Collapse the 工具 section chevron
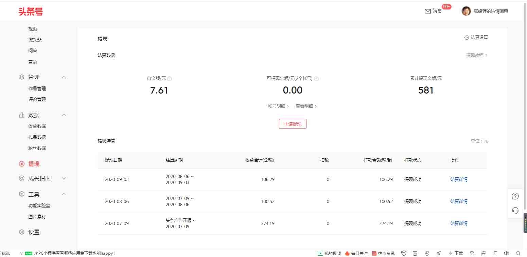Viewport: 527px width, 257px height. pos(64,194)
